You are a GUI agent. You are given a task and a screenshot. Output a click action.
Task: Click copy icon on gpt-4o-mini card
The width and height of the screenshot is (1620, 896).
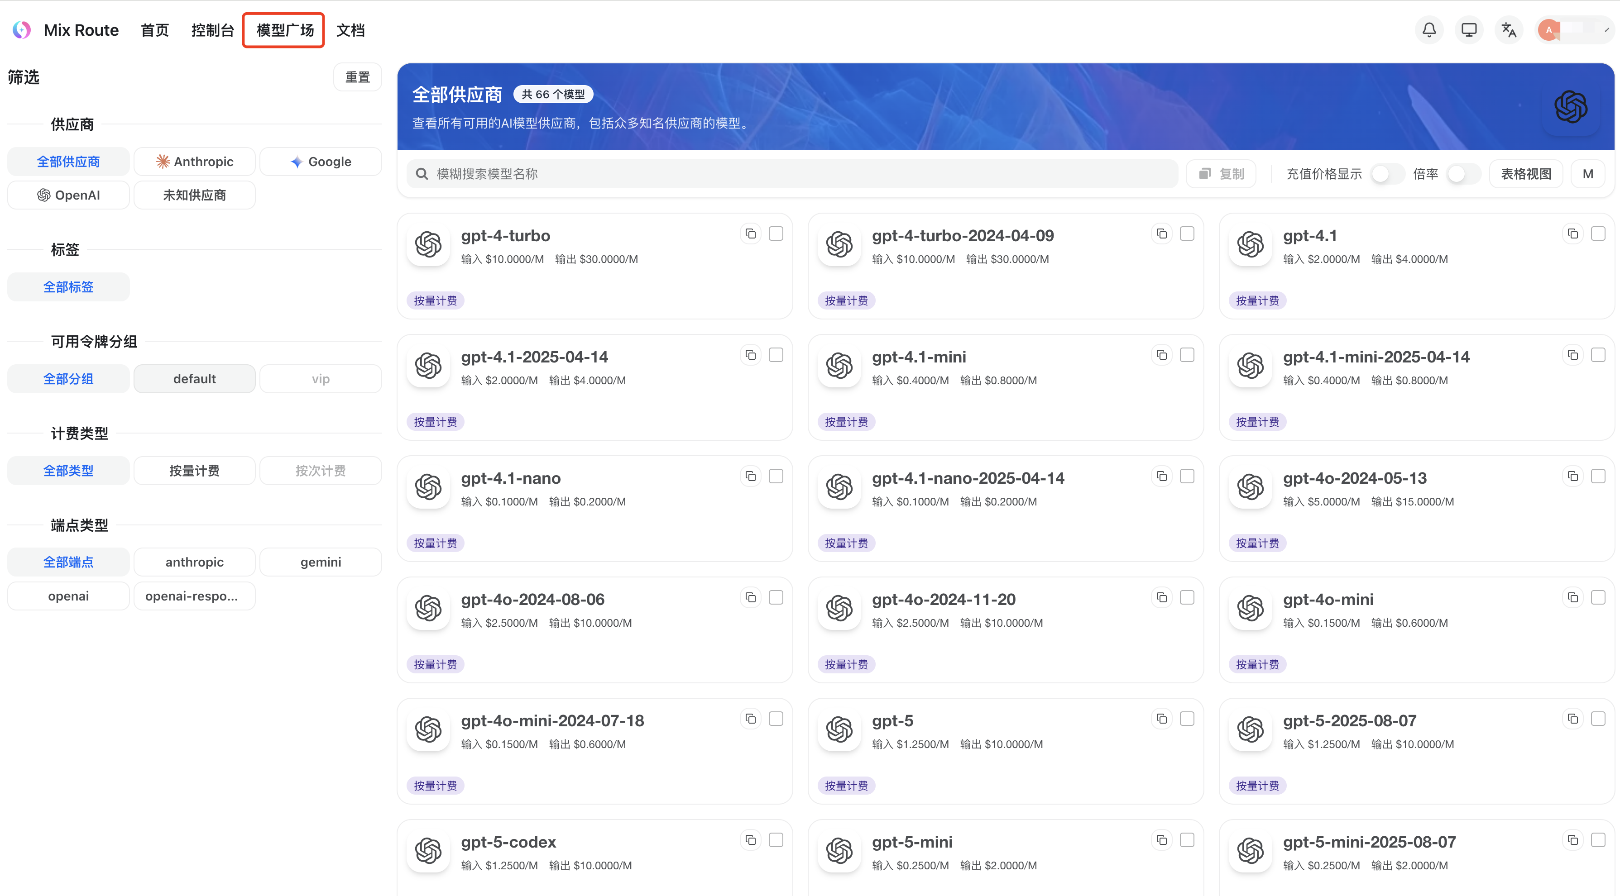pos(1572,597)
